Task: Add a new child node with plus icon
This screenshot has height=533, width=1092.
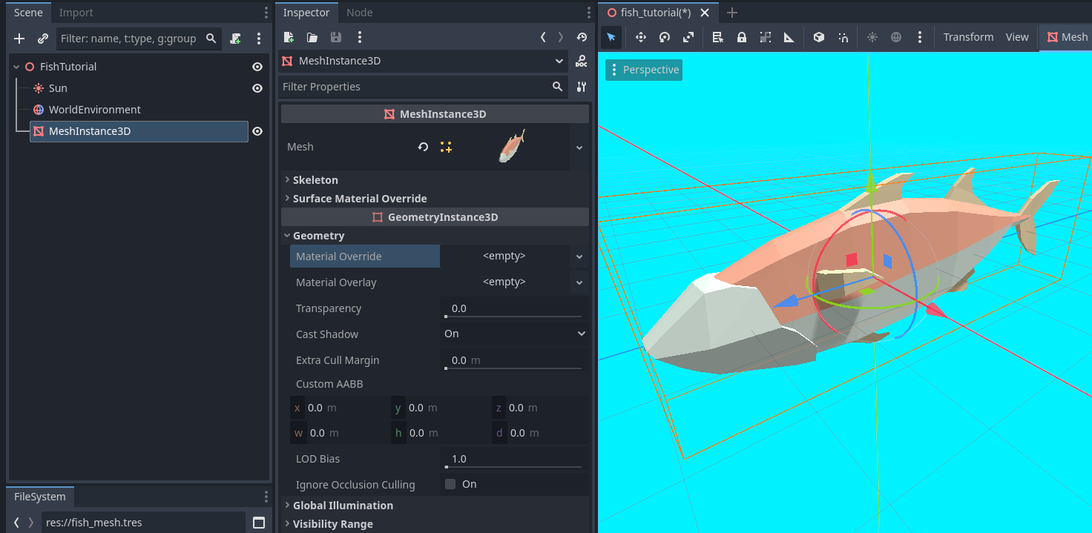Action: point(19,39)
